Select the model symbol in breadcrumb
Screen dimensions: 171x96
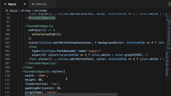(x=43, y=11)
